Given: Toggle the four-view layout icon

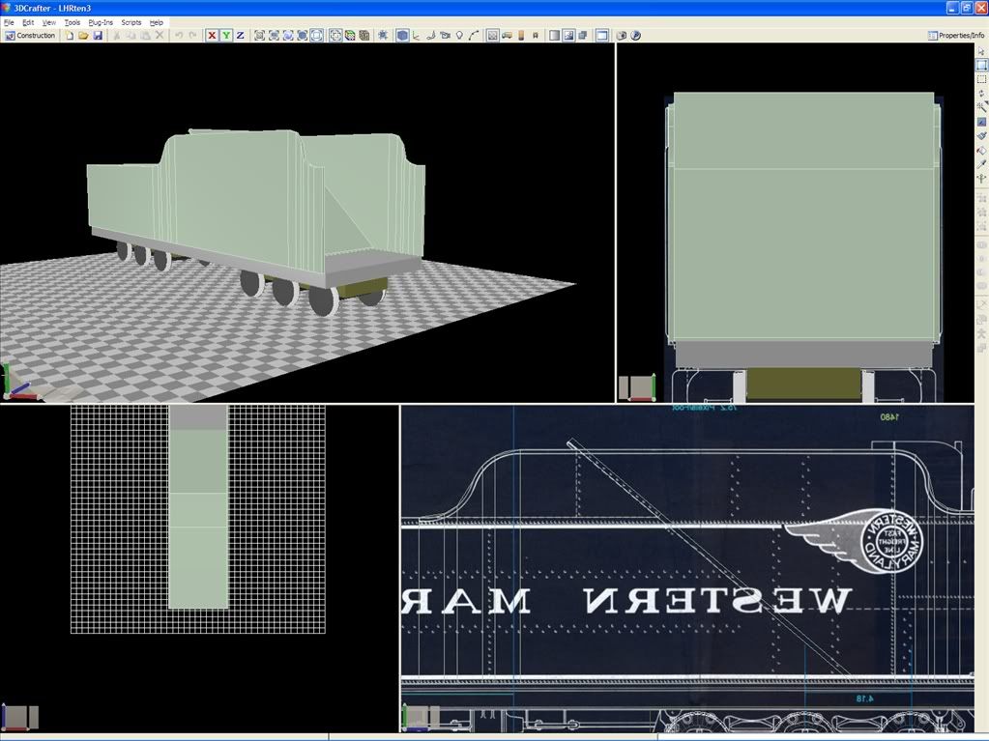Looking at the screenshot, I should (601, 36).
